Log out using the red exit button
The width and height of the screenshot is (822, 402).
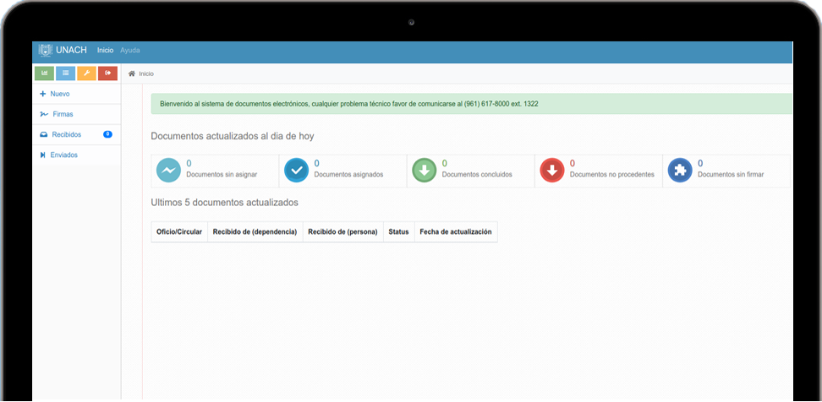(x=107, y=73)
